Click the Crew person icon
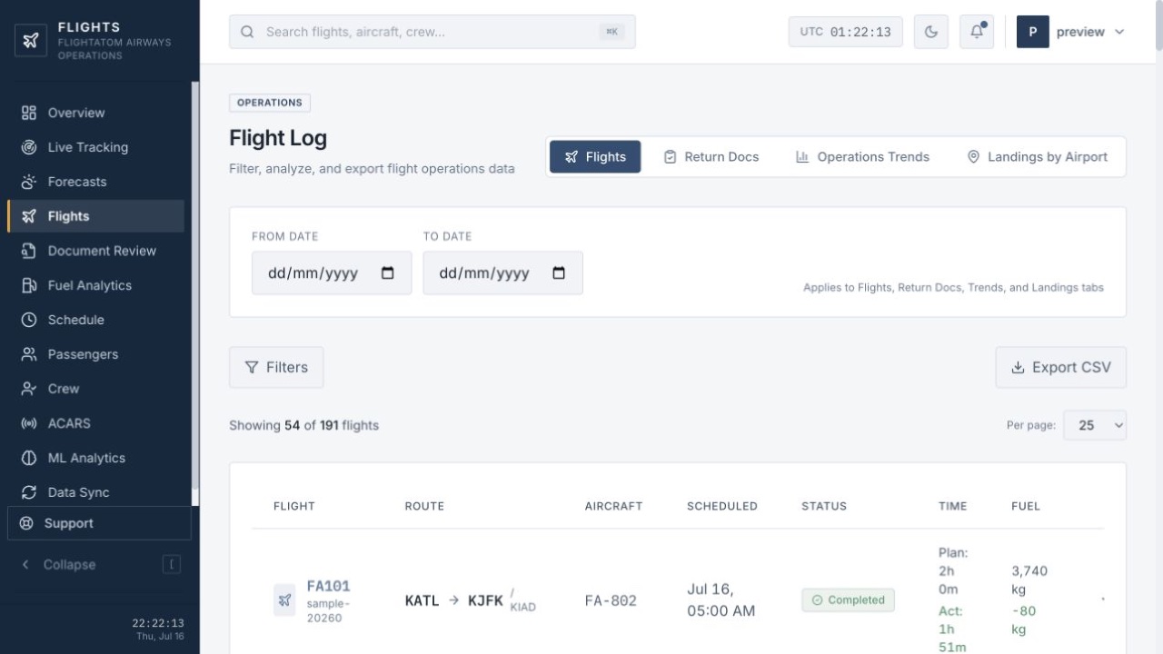Image resolution: width=1163 pixels, height=654 pixels. [x=29, y=389]
